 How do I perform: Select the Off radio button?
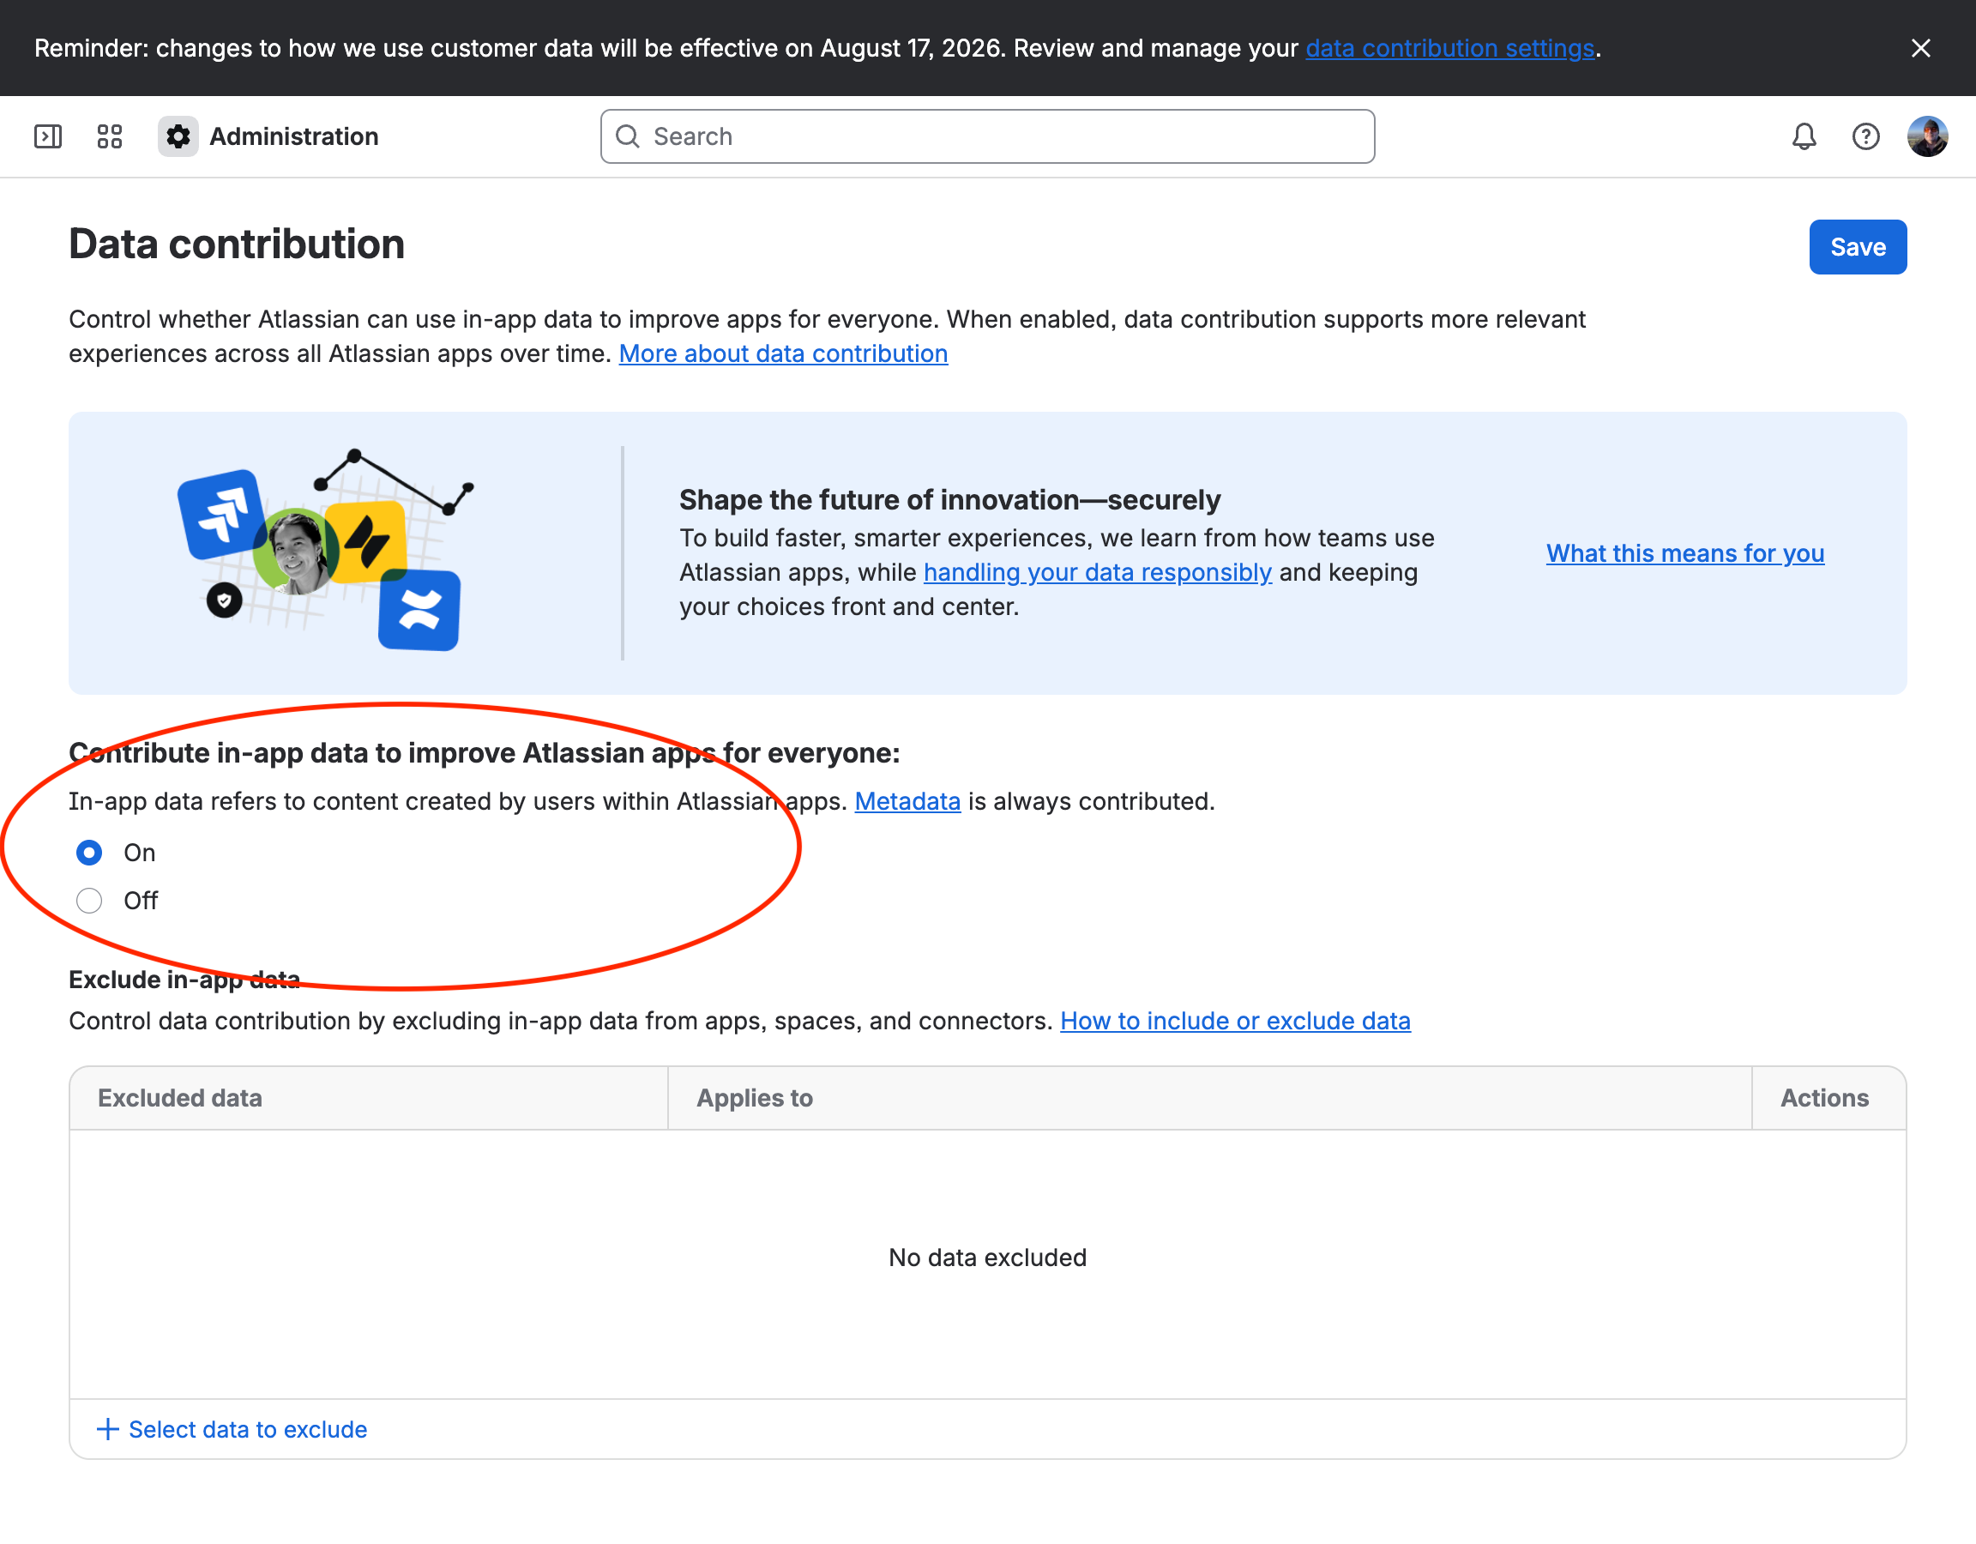(89, 901)
